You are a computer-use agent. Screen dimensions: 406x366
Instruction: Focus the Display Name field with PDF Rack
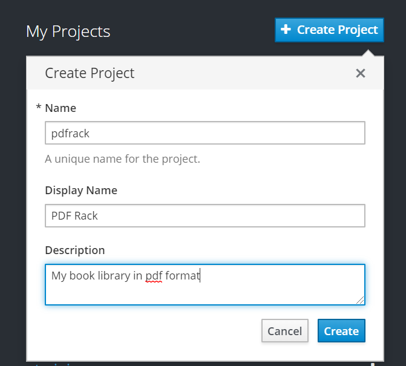coord(205,215)
